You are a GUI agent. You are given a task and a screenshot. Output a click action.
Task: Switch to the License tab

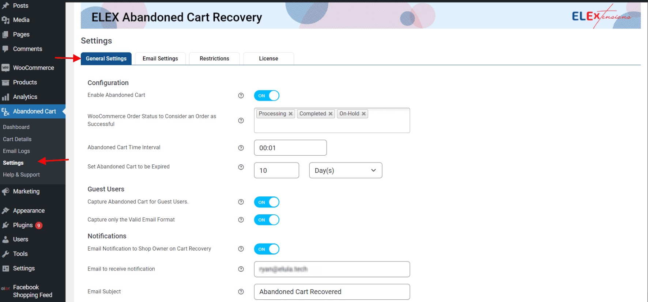pyautogui.click(x=268, y=59)
